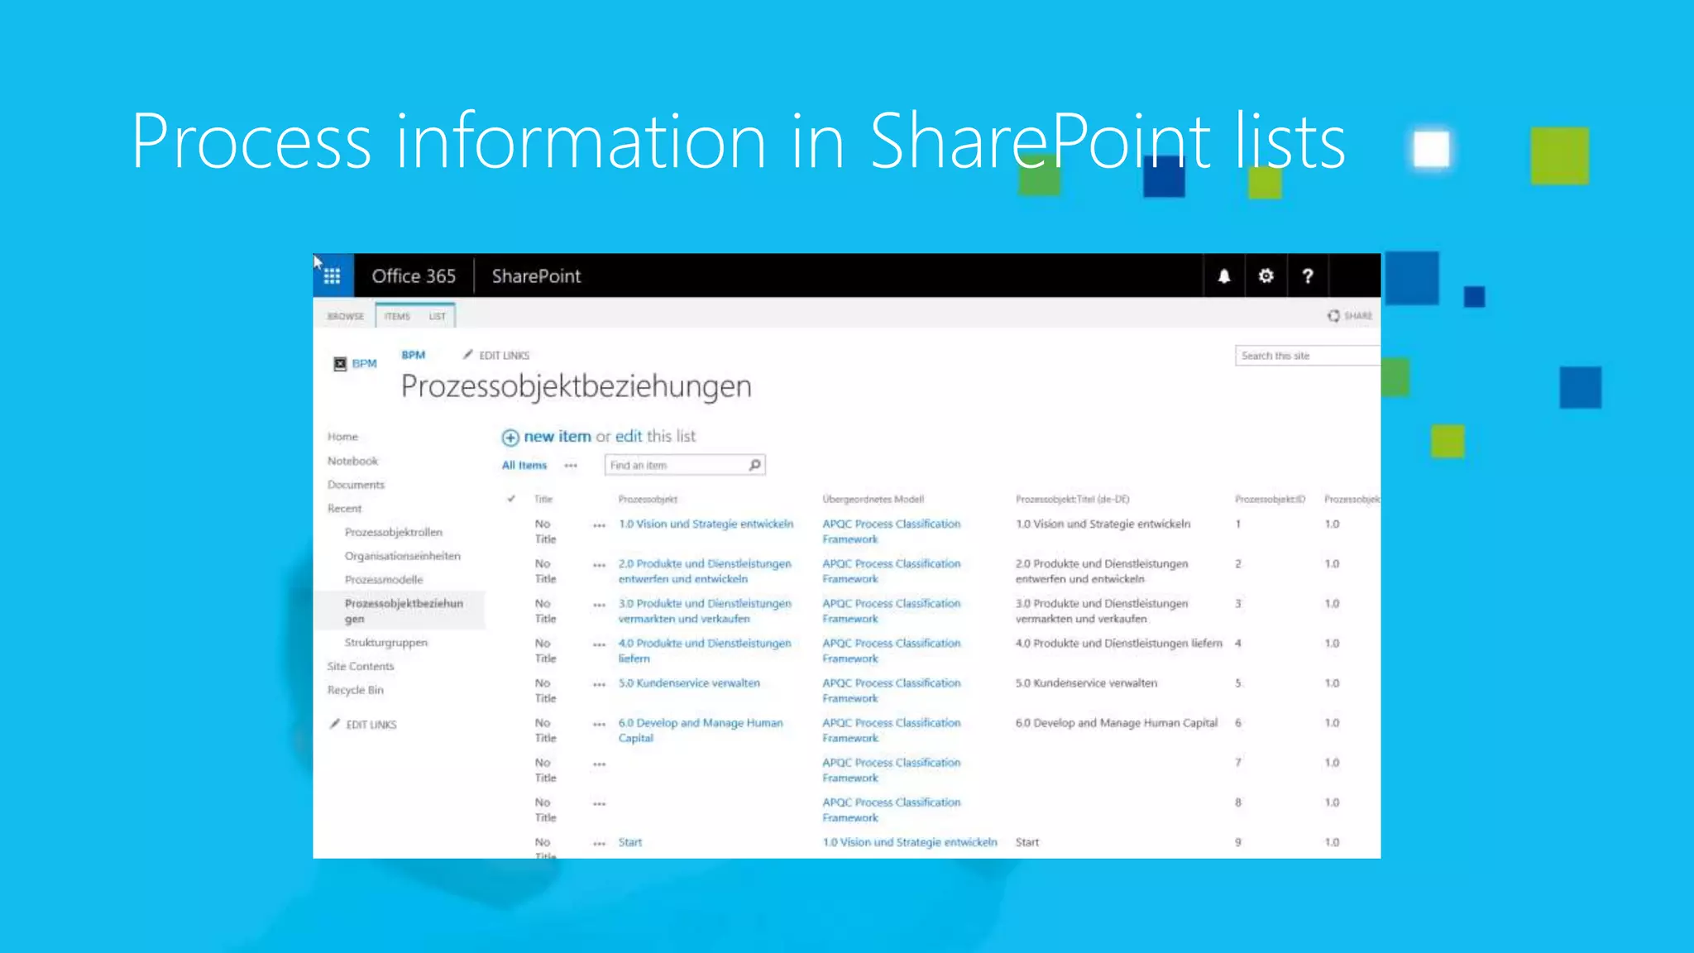Open Prozessmodelle in Recent
The height and width of the screenshot is (953, 1694).
[x=384, y=580]
